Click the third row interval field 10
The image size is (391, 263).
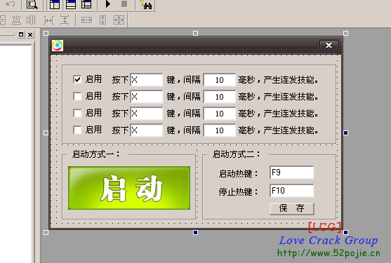click(220, 114)
